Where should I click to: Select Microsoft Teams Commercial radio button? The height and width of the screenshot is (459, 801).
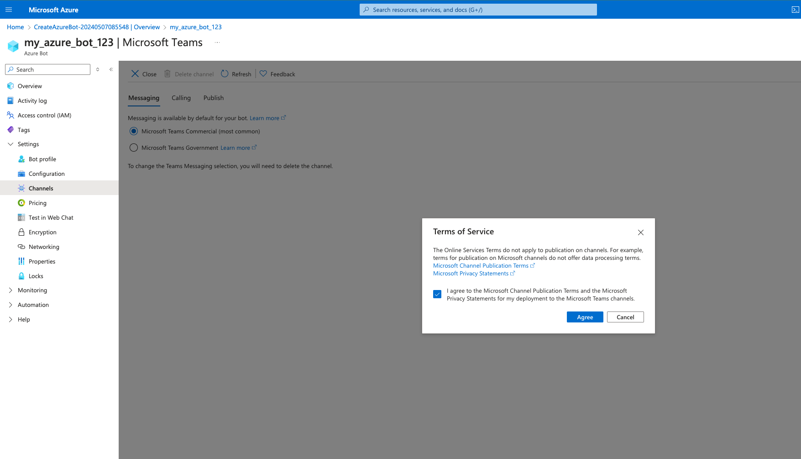pos(134,131)
